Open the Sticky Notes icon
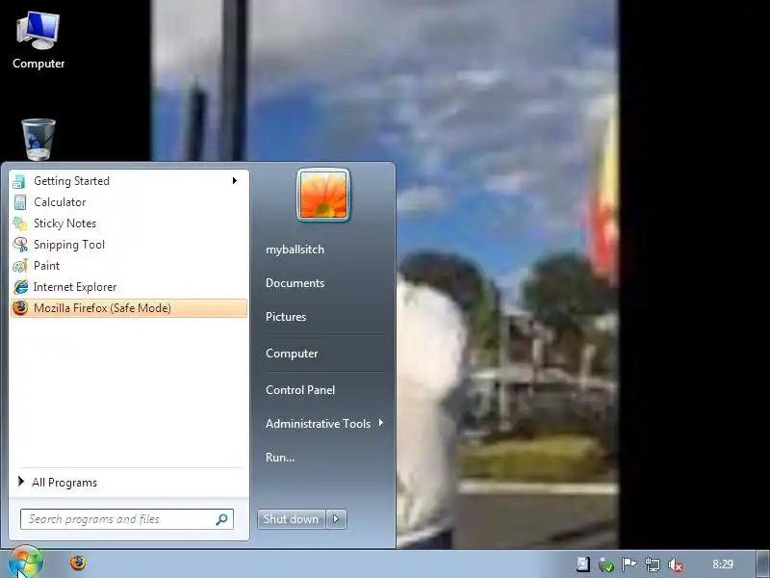The width and height of the screenshot is (770, 578). (x=20, y=223)
